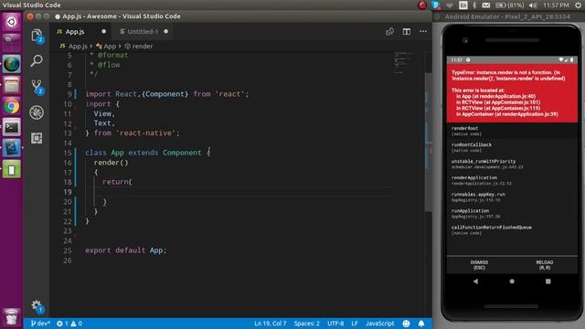This screenshot has height=329, width=585.
Task: Click the code minimap
Action: (405, 62)
